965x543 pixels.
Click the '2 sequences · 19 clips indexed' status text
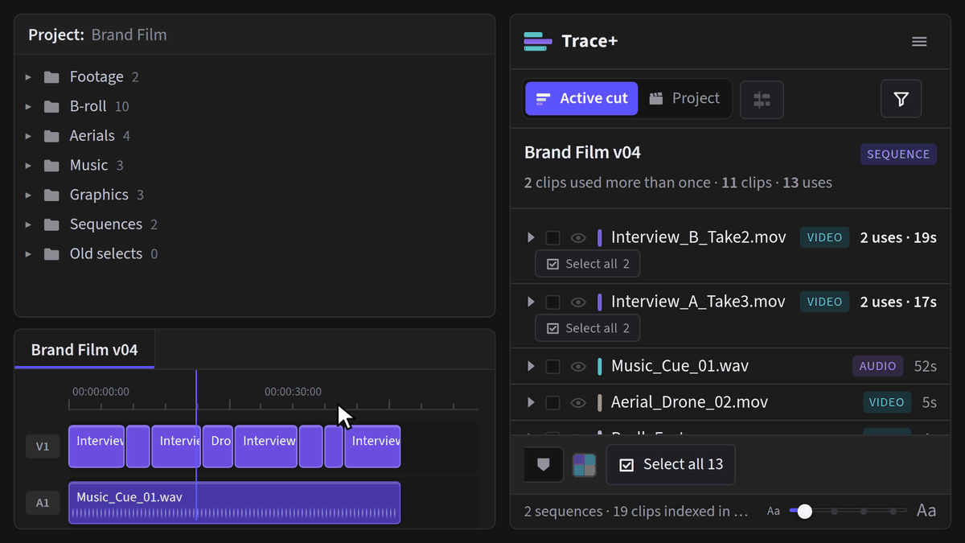(x=635, y=511)
